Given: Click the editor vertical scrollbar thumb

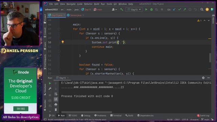Looking at the screenshot, I should point(210,58).
